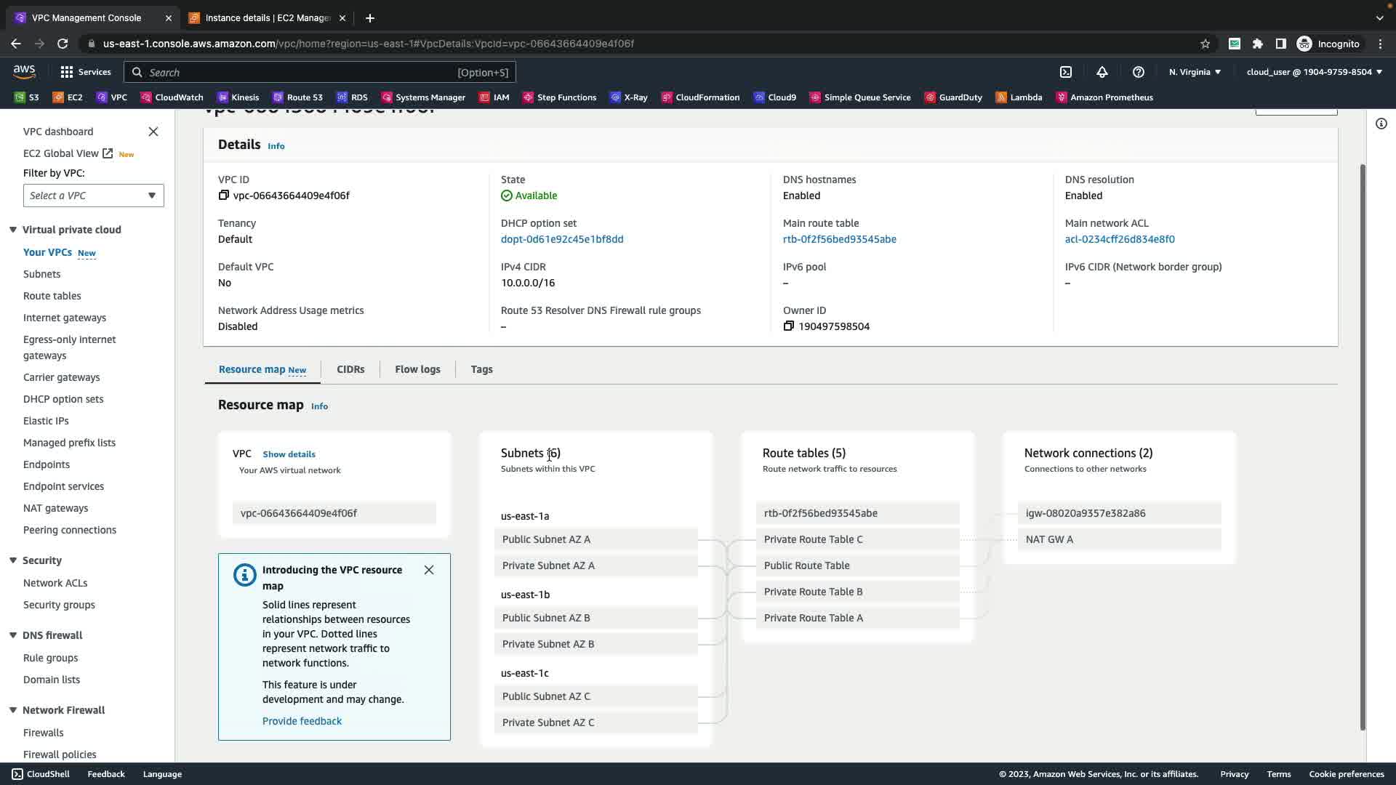Click the notifications bell icon
The image size is (1396, 785).
[x=1102, y=72]
